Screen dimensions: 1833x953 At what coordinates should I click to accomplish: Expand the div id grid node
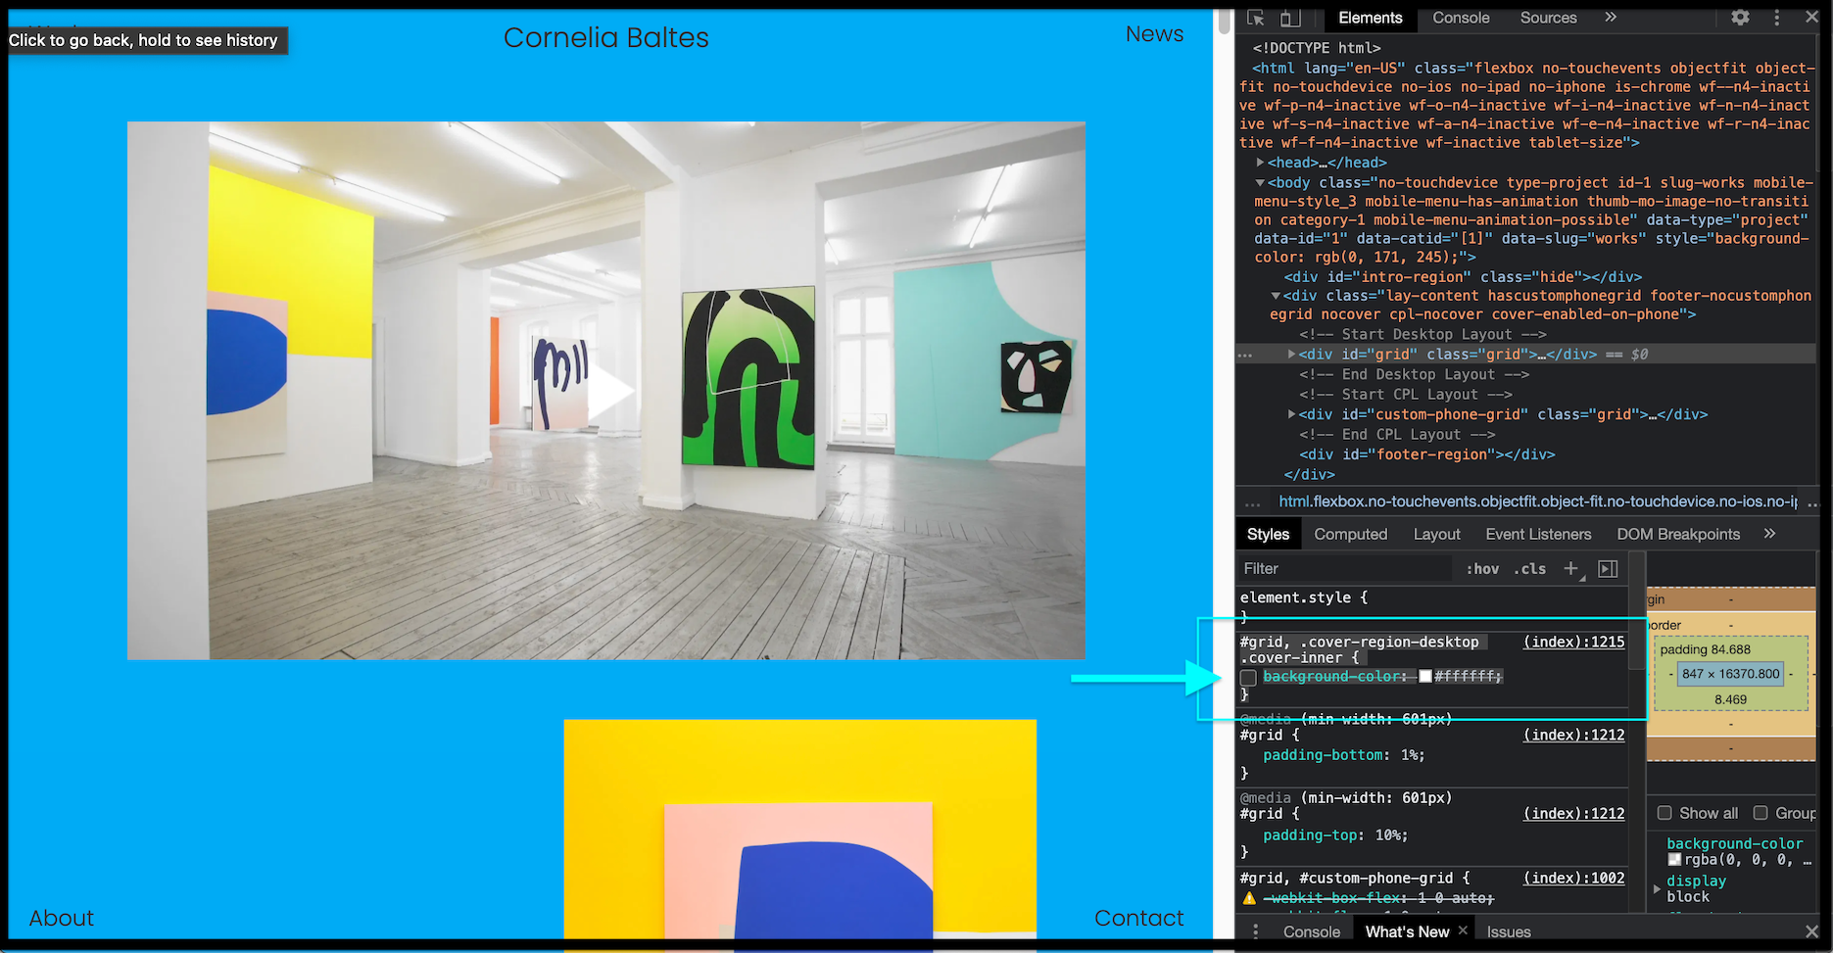pos(1291,355)
